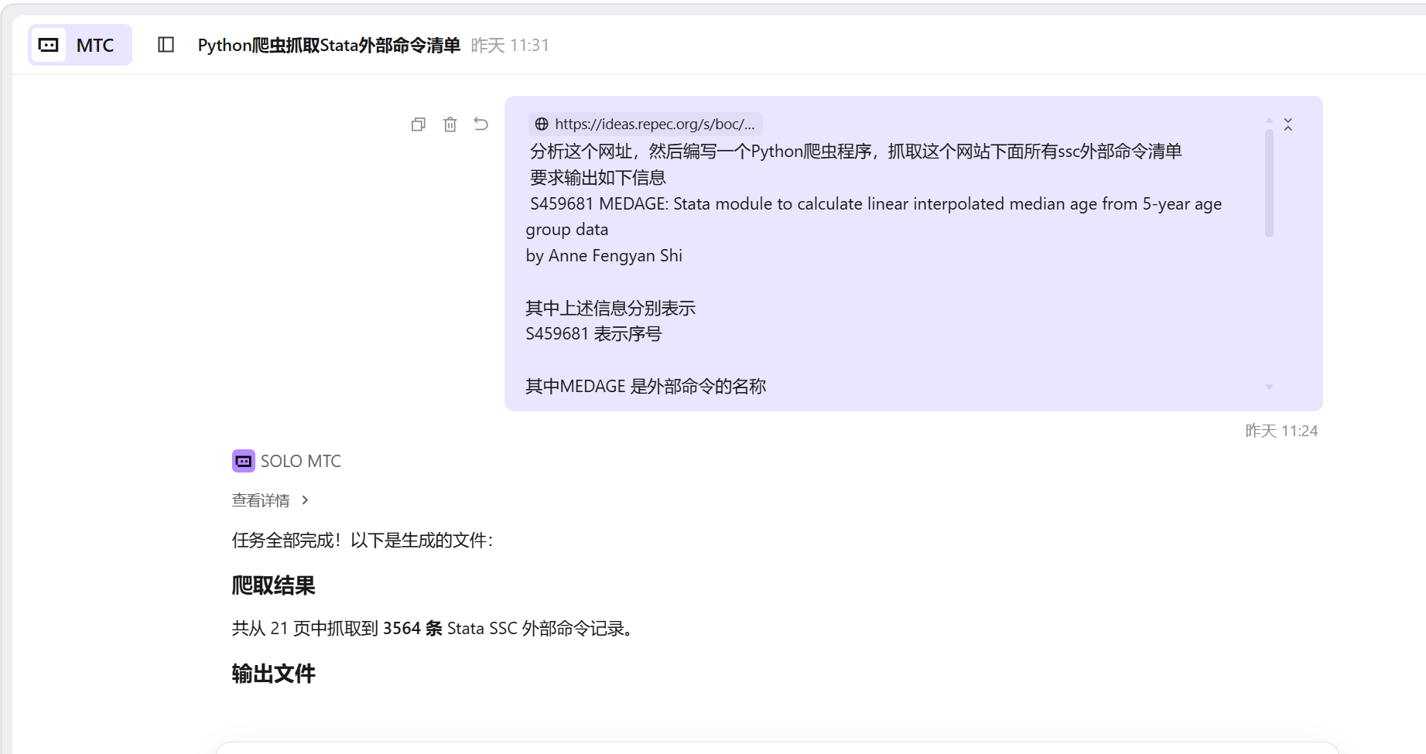Screen dimensions: 1426x754
Task: Click the message bubble scrollbar thumb
Action: pyautogui.click(x=1269, y=183)
